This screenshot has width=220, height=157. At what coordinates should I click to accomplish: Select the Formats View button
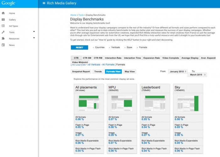(113, 72)
